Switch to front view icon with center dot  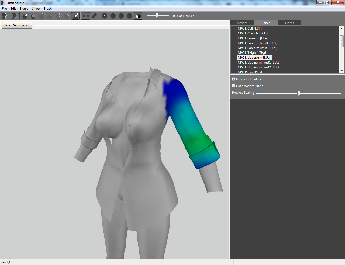click(x=105, y=16)
